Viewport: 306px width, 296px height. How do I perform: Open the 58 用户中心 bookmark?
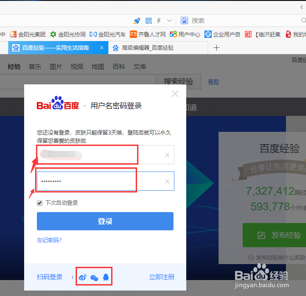(x=185, y=34)
